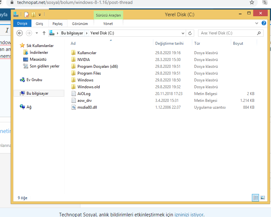Open Explorer help with the question mark
The image size is (271, 217).
264,23
